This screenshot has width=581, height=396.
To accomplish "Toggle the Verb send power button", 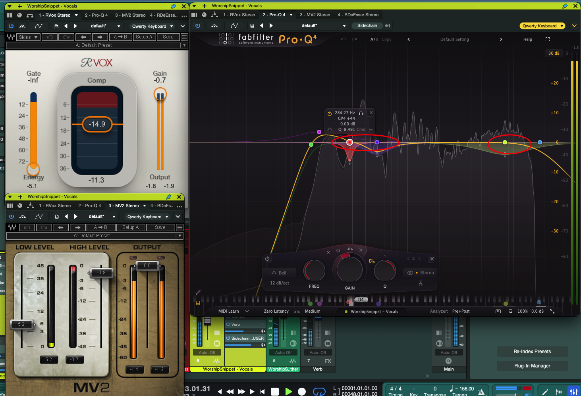I will coord(228,324).
